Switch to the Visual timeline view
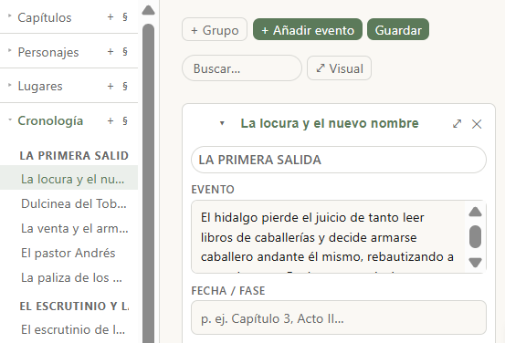505x343 pixels. (339, 68)
